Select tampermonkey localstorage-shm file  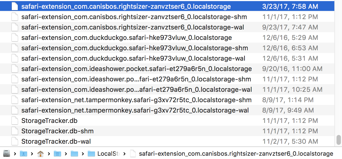point(167,100)
